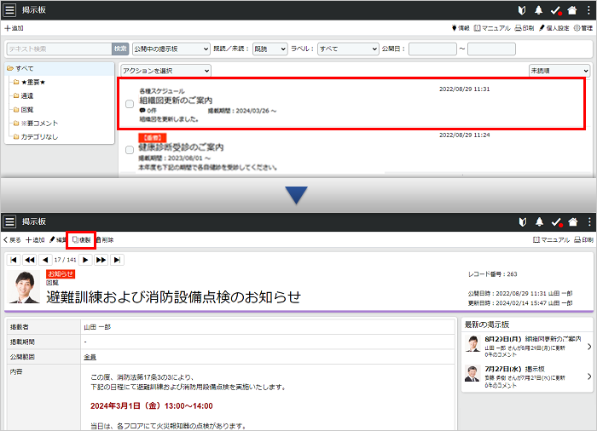Screen dimensions: 597x431
Task: Select the ★重要★ category folder
Action: coord(33,82)
